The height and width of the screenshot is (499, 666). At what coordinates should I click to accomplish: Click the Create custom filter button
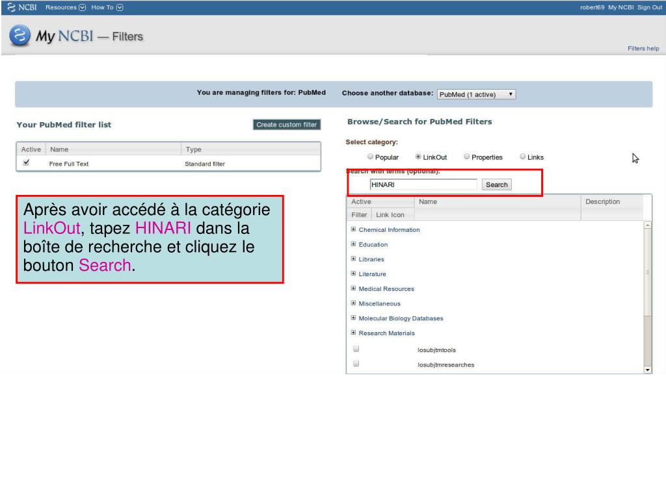pos(287,124)
